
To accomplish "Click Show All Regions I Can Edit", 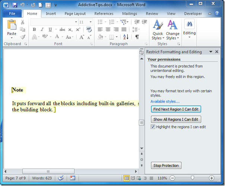I will tap(176, 119).
